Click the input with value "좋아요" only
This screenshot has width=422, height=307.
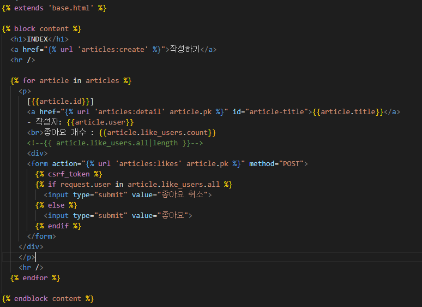point(118,215)
